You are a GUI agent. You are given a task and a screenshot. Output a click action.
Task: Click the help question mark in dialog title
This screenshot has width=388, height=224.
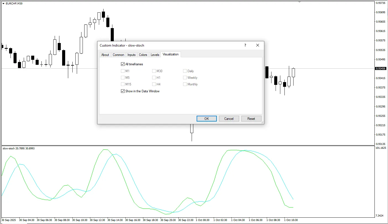click(x=245, y=45)
